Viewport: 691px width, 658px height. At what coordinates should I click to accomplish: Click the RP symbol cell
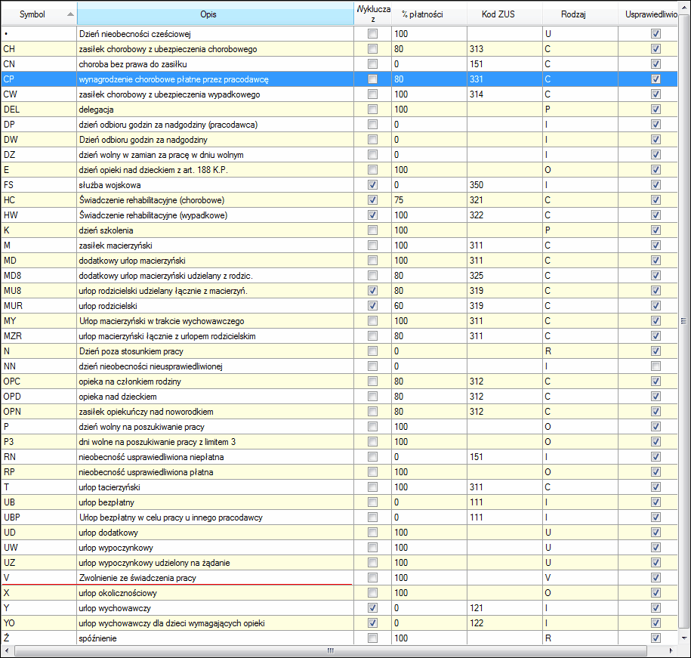(x=39, y=471)
